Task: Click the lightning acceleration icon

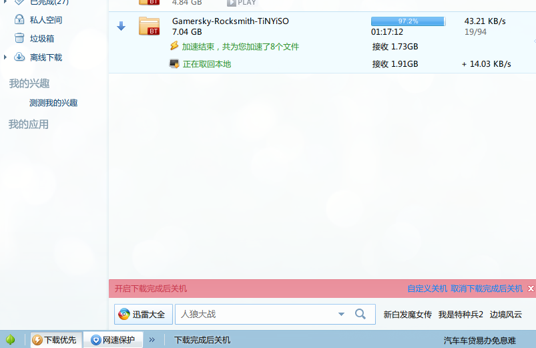Action: coord(174,46)
